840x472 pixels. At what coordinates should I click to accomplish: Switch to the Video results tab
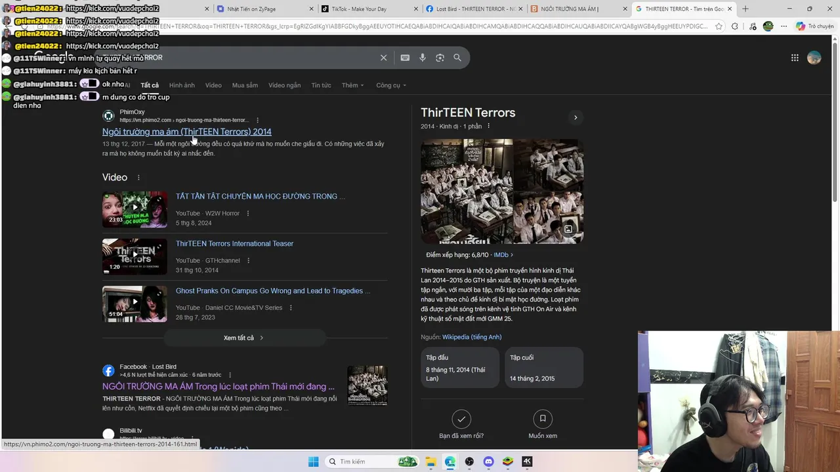click(213, 85)
